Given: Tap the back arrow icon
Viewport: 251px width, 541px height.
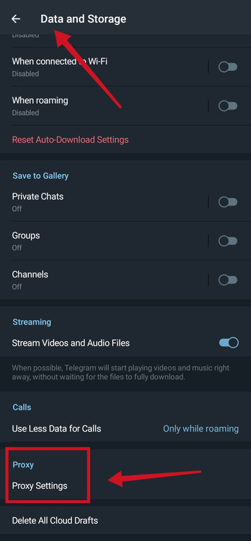Looking at the screenshot, I should pos(16,19).
